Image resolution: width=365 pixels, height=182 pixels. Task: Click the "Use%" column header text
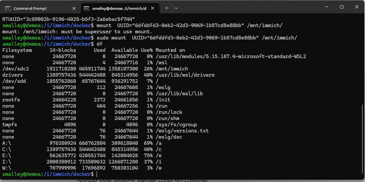(x=147, y=50)
